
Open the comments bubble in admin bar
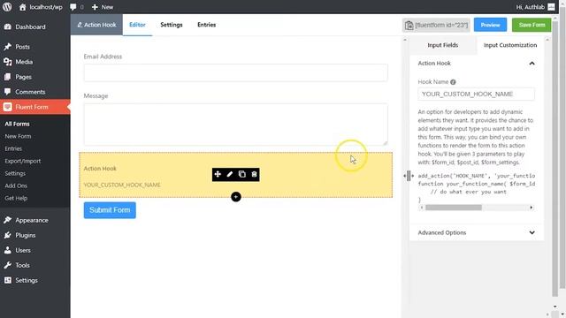[x=73, y=7]
